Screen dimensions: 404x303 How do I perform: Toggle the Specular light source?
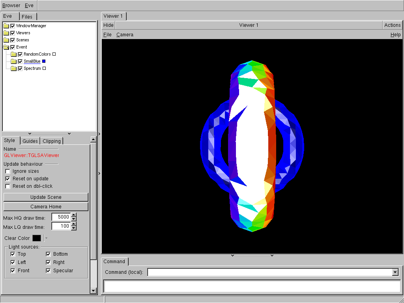pos(48,271)
